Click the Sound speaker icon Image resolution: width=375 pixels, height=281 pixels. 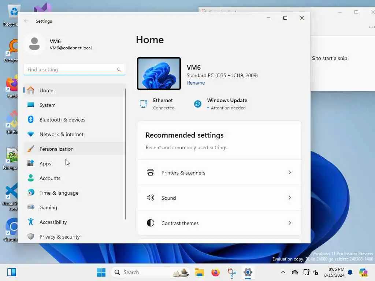pyautogui.click(x=151, y=198)
